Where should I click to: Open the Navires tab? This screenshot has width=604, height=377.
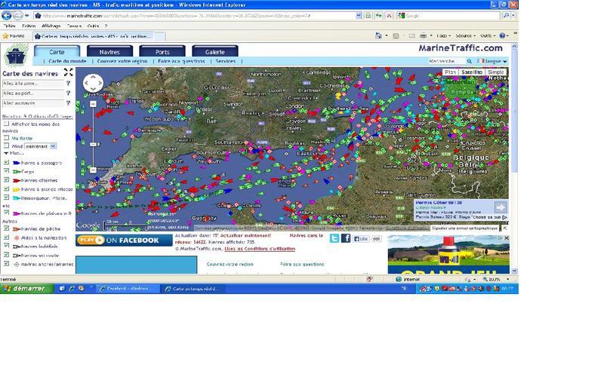coord(109,51)
